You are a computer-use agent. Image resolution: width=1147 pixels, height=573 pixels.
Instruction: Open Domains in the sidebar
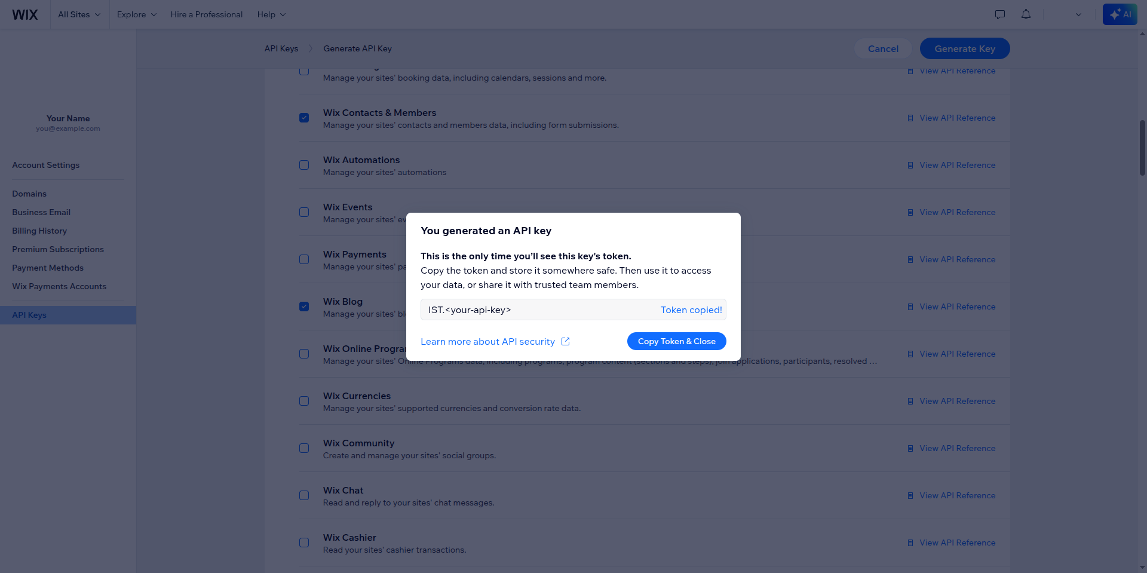click(29, 194)
